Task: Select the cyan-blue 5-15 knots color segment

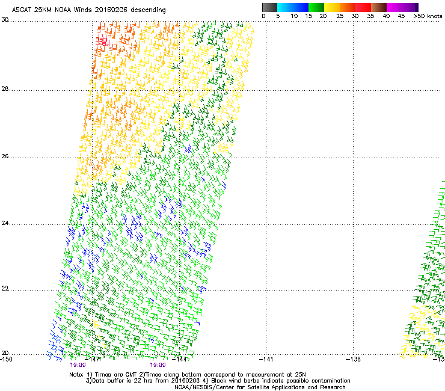Action: [x=293, y=7]
